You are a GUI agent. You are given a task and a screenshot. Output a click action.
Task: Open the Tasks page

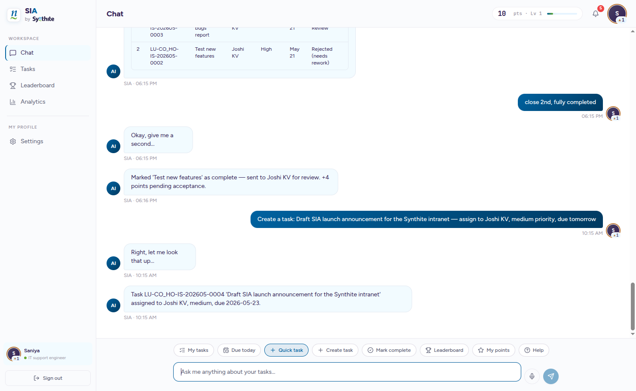tap(48, 69)
